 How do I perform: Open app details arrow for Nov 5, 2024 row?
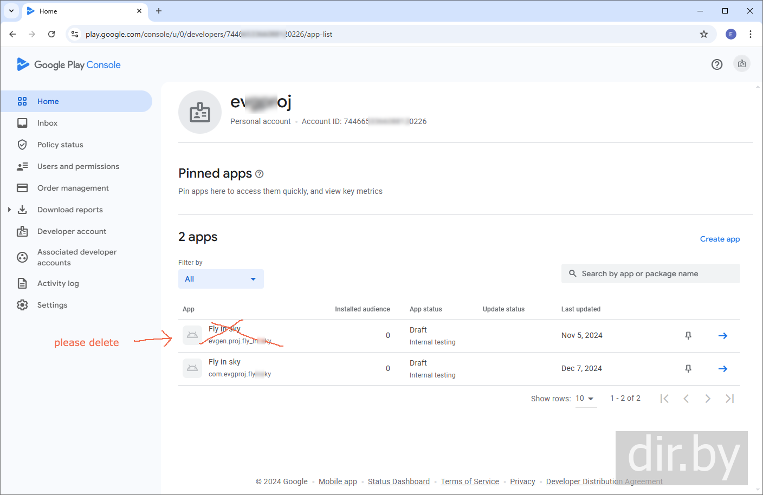(x=722, y=336)
